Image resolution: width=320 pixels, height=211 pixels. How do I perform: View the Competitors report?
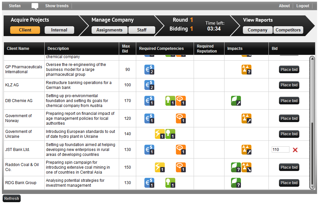point(288,30)
